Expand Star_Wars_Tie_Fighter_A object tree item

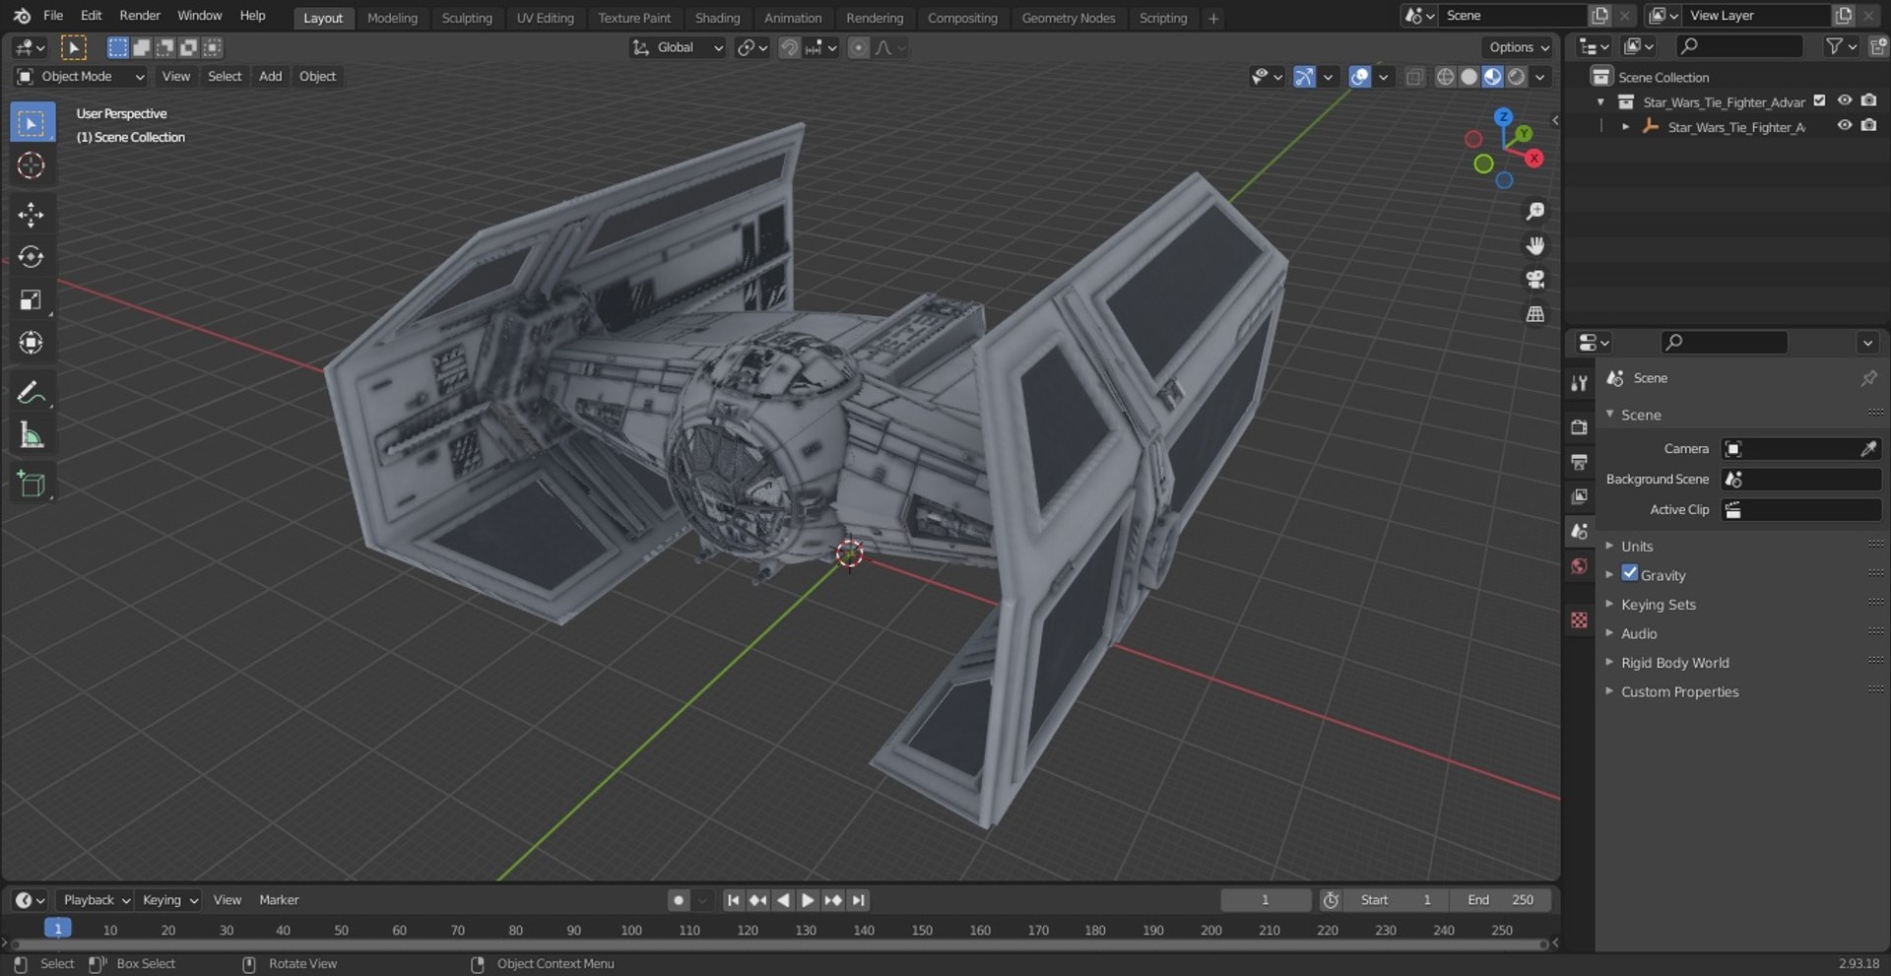tap(1625, 126)
